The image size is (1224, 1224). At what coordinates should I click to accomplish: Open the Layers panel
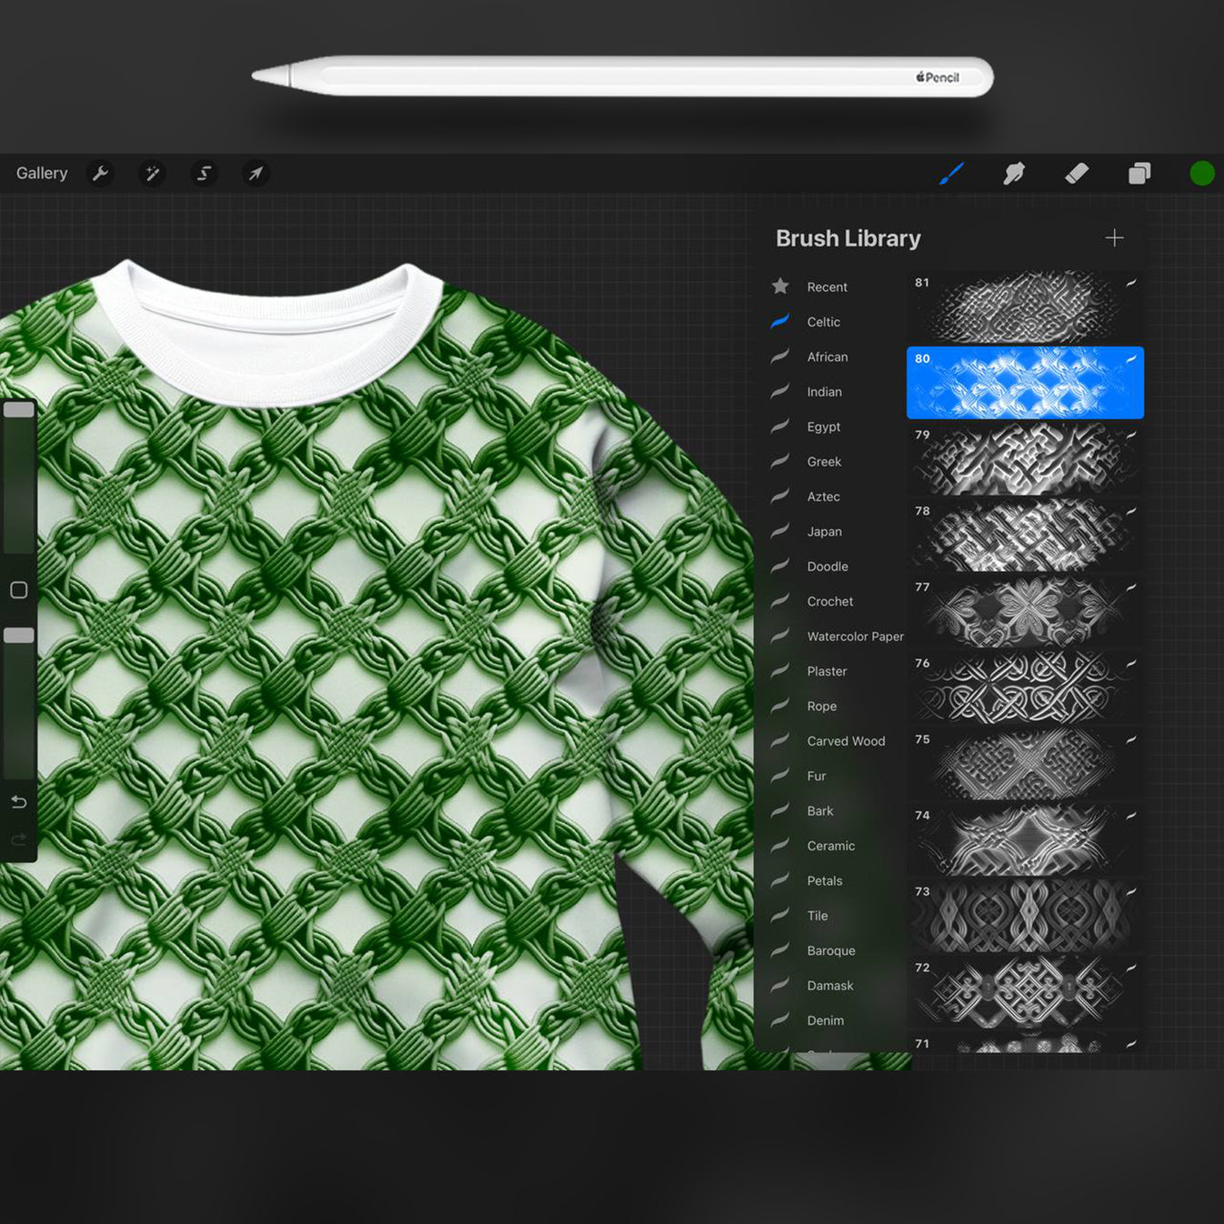[1139, 173]
